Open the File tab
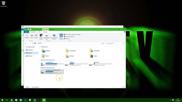 point(26,32)
